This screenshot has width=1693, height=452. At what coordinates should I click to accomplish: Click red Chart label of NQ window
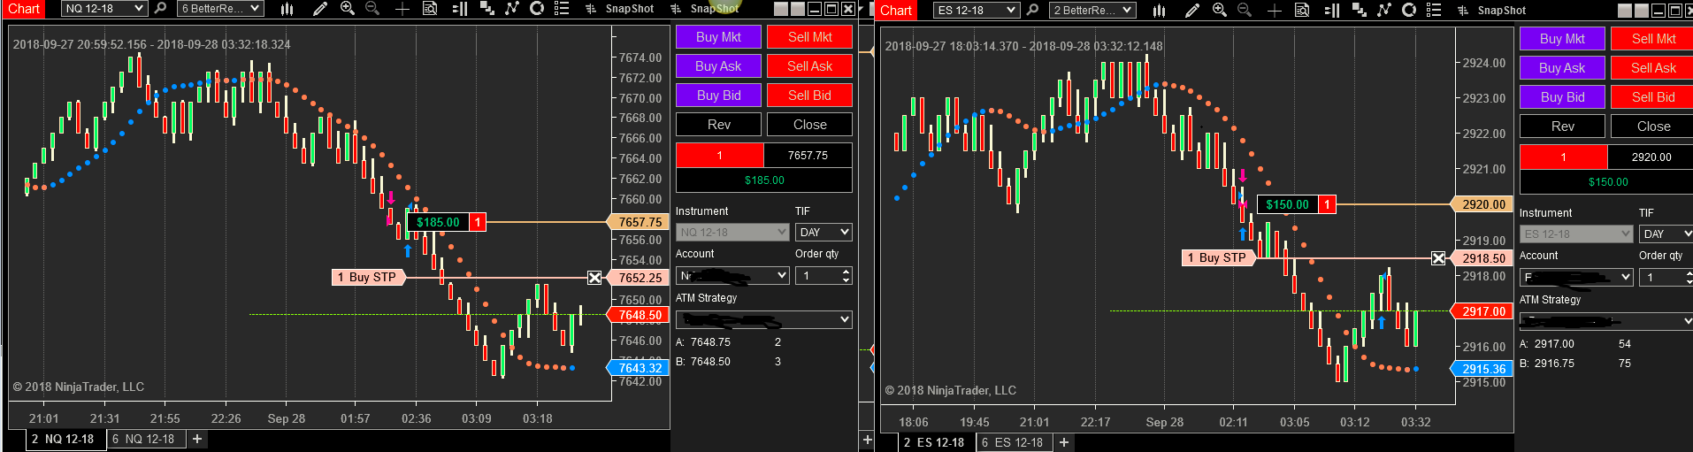[x=24, y=9]
